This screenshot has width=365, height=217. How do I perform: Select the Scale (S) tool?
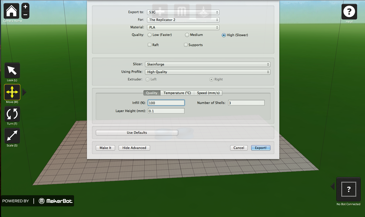tap(12, 136)
